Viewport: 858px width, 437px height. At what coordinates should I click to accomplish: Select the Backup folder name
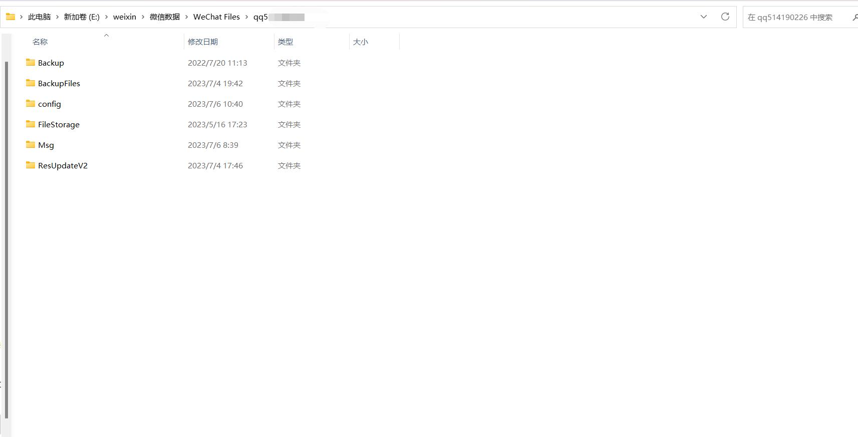(x=51, y=63)
